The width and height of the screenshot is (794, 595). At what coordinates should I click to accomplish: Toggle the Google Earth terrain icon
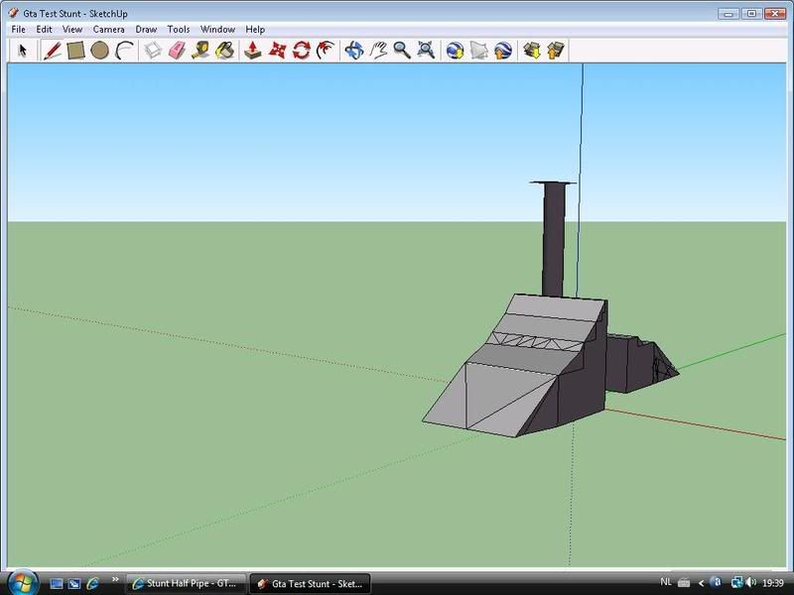479,51
